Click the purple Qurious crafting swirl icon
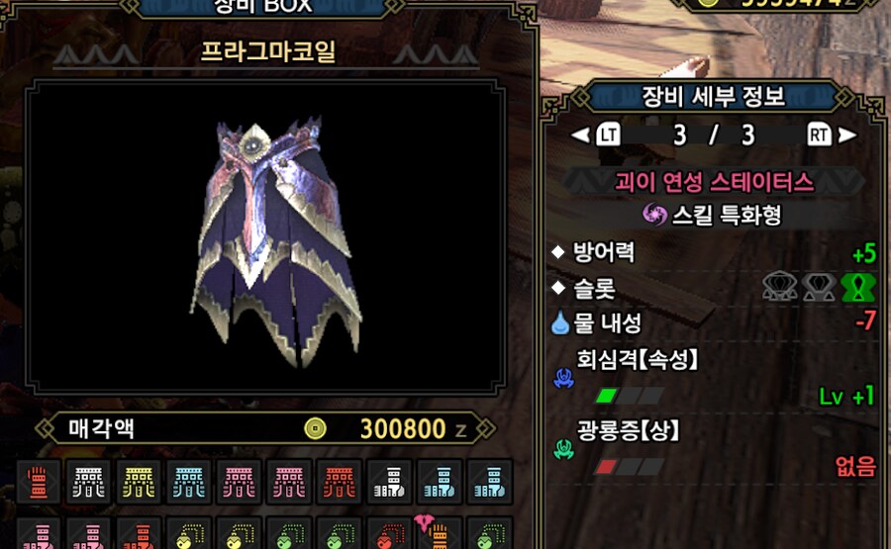 (x=654, y=215)
